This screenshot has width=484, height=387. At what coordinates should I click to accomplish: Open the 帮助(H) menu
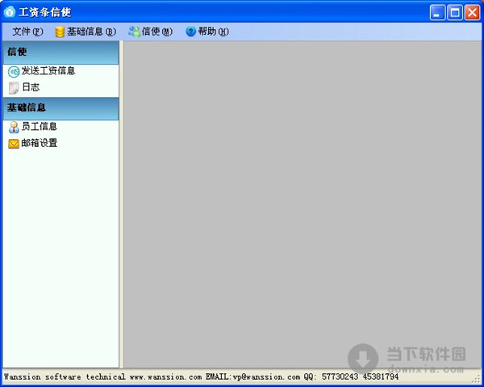207,32
